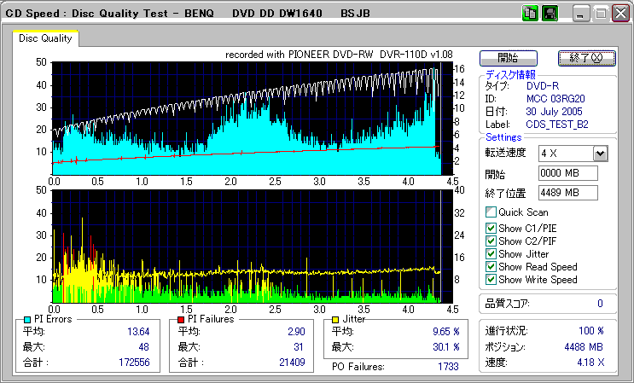Click the save floppy disk icon
634x383 pixels.
click(x=549, y=13)
